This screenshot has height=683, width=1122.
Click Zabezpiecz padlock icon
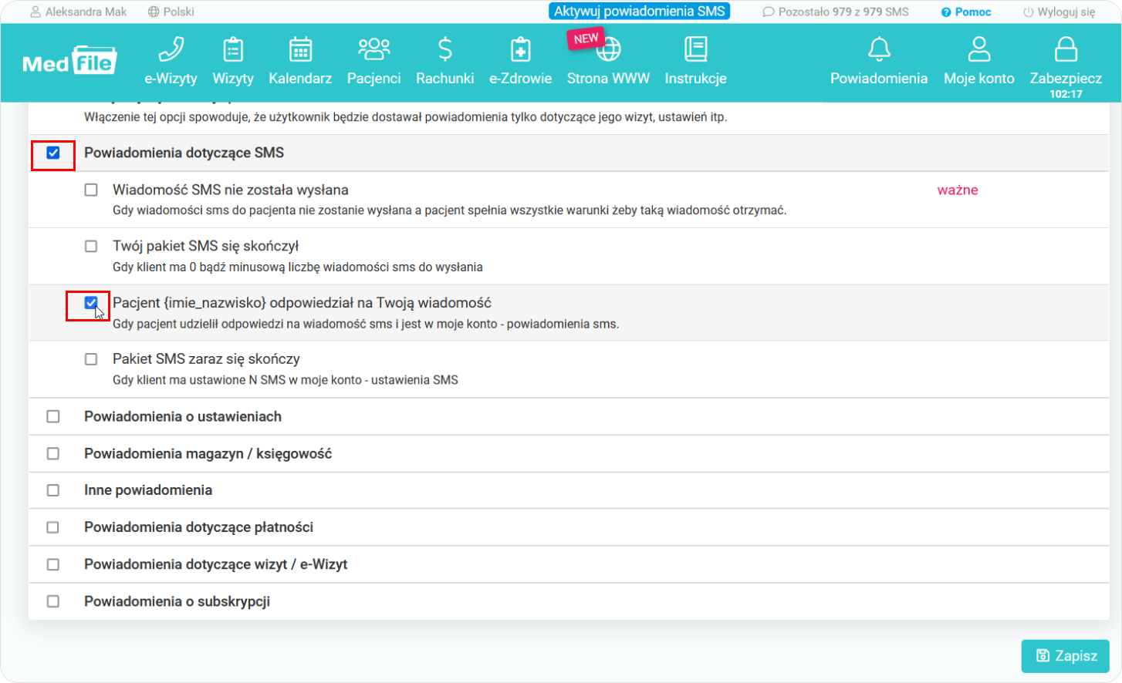pos(1066,49)
